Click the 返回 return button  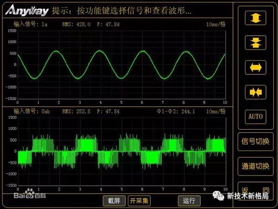[255, 191]
